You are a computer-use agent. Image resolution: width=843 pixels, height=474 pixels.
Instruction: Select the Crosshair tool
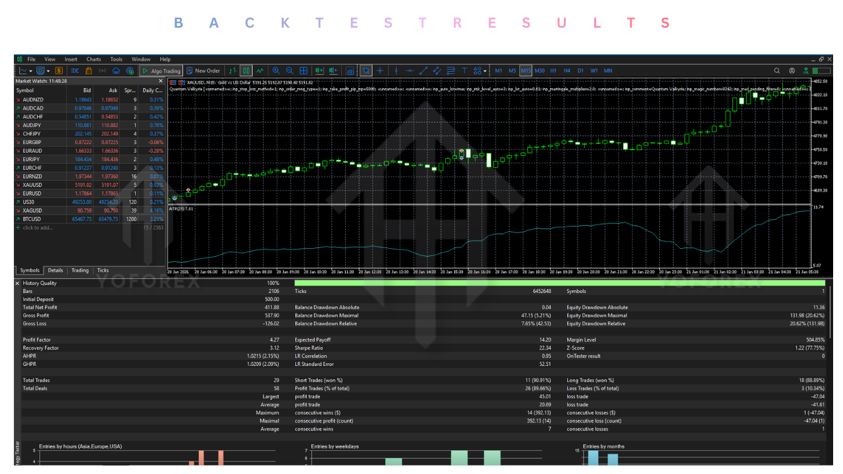coord(379,70)
